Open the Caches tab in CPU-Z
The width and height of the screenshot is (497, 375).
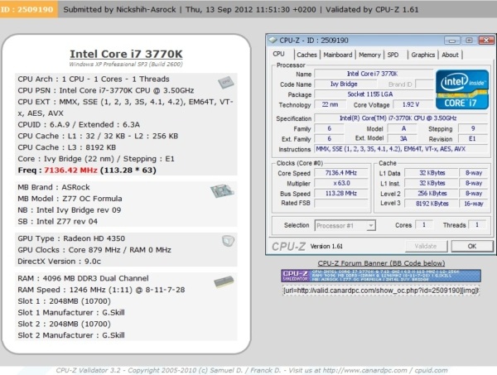pos(306,55)
